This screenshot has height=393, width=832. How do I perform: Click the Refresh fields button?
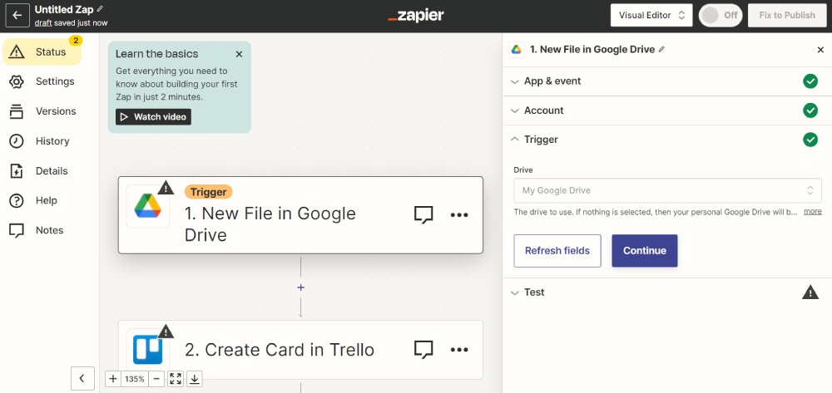click(x=557, y=251)
